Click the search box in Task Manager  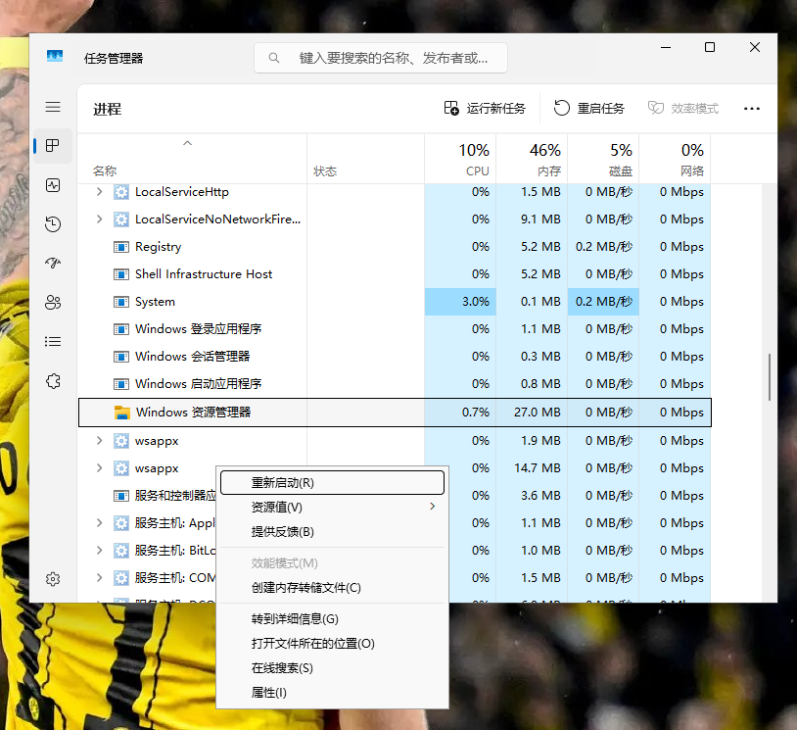coord(381,58)
